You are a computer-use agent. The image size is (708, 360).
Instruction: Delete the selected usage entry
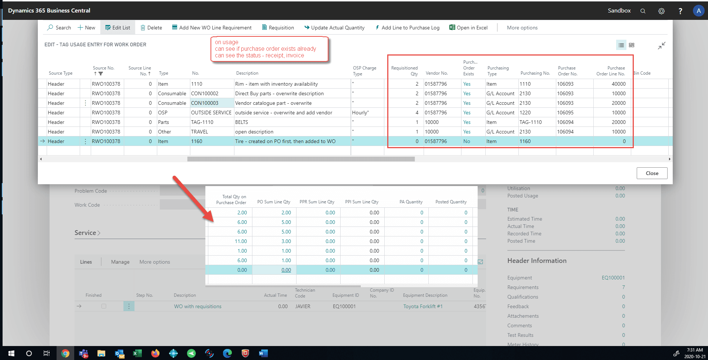(151, 28)
